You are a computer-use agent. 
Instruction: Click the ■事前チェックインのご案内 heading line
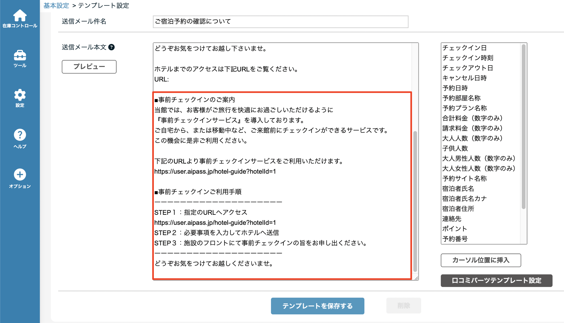pyautogui.click(x=195, y=100)
